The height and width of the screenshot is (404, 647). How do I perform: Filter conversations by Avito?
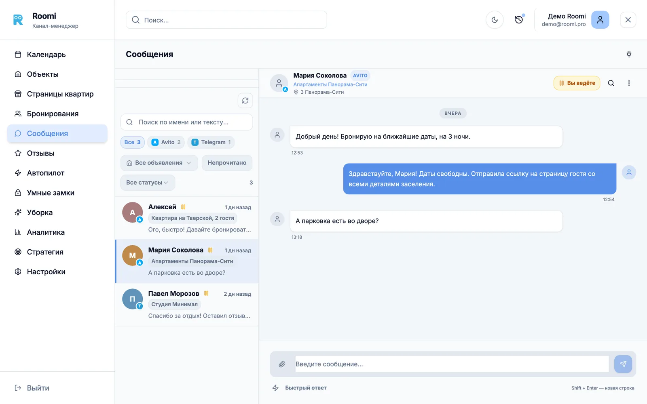pos(166,142)
